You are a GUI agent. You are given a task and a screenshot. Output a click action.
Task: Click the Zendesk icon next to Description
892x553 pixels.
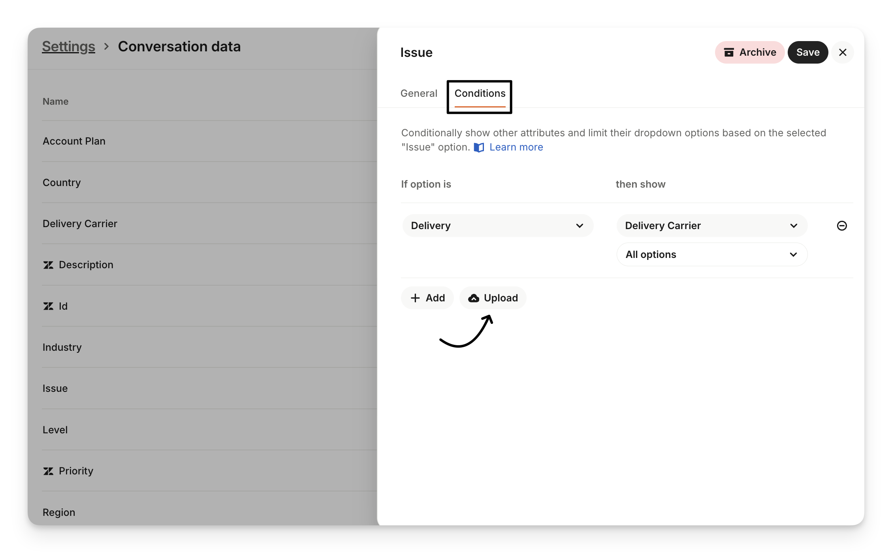(x=48, y=265)
